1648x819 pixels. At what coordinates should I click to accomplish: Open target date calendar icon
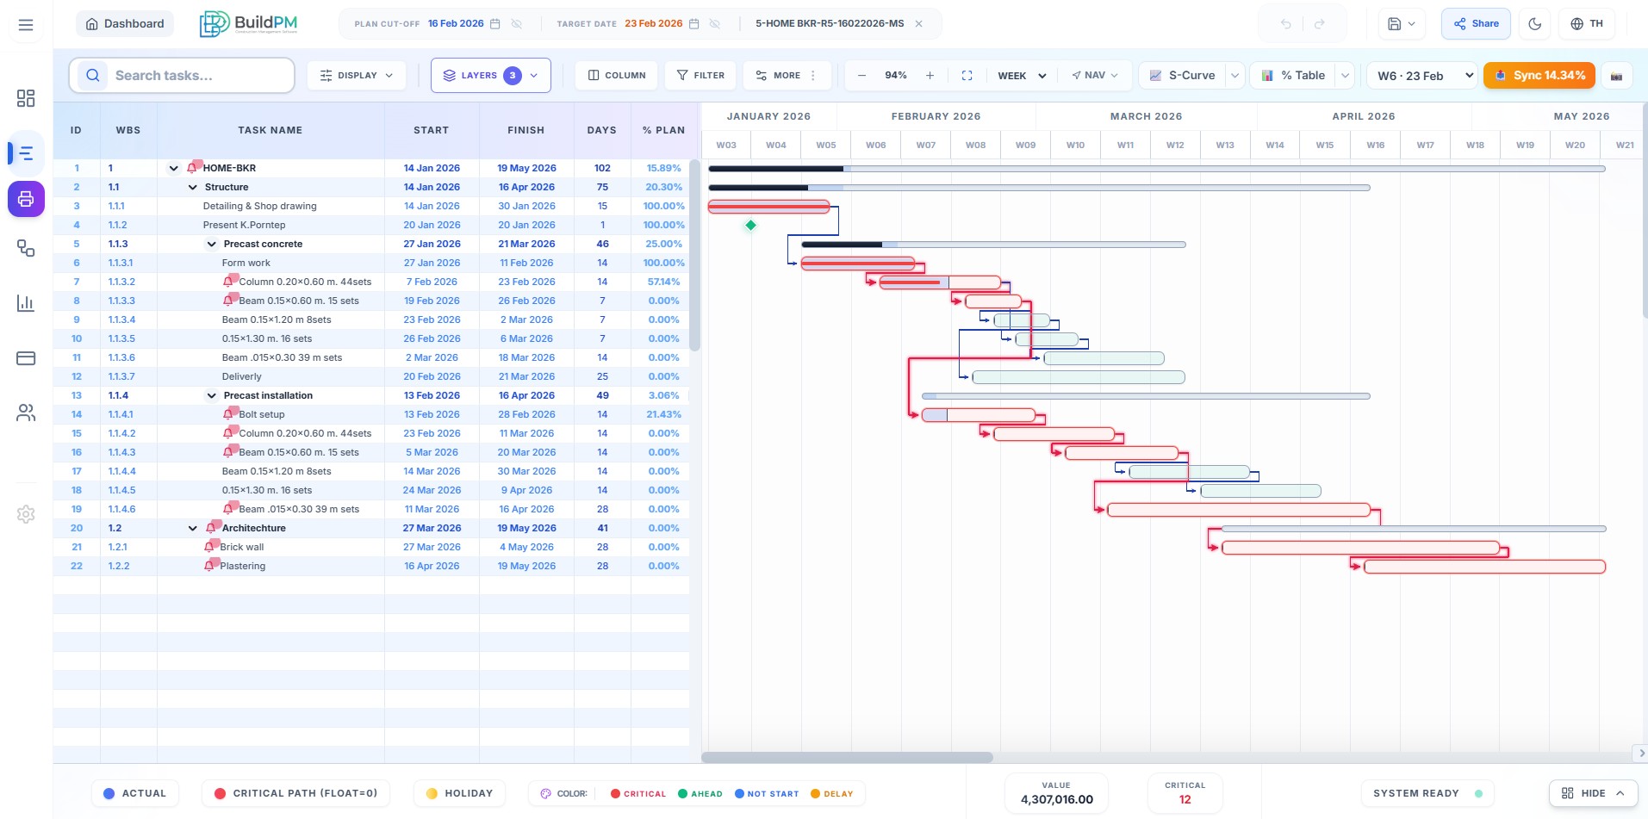pos(694,24)
